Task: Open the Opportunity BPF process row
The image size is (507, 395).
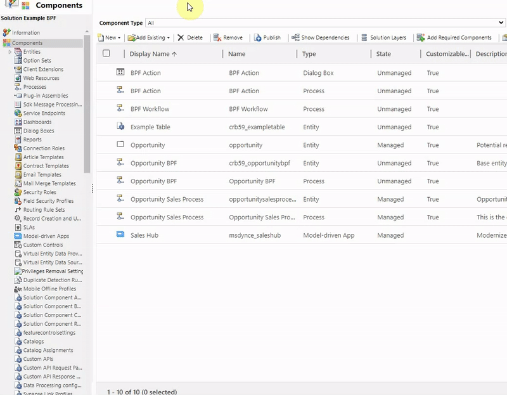Action: (x=153, y=181)
